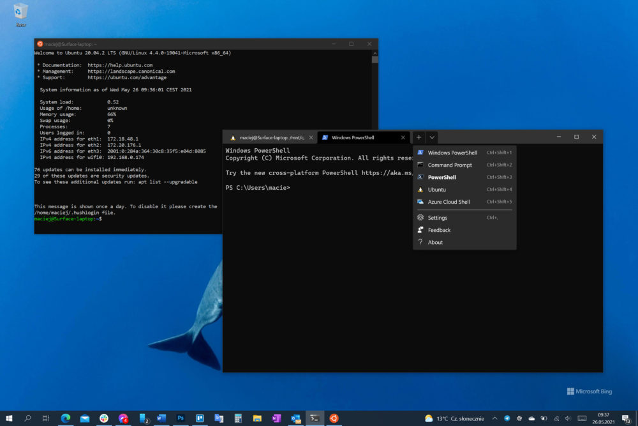
Task: Maximize the Ubuntu terminal window
Action: (x=351, y=44)
